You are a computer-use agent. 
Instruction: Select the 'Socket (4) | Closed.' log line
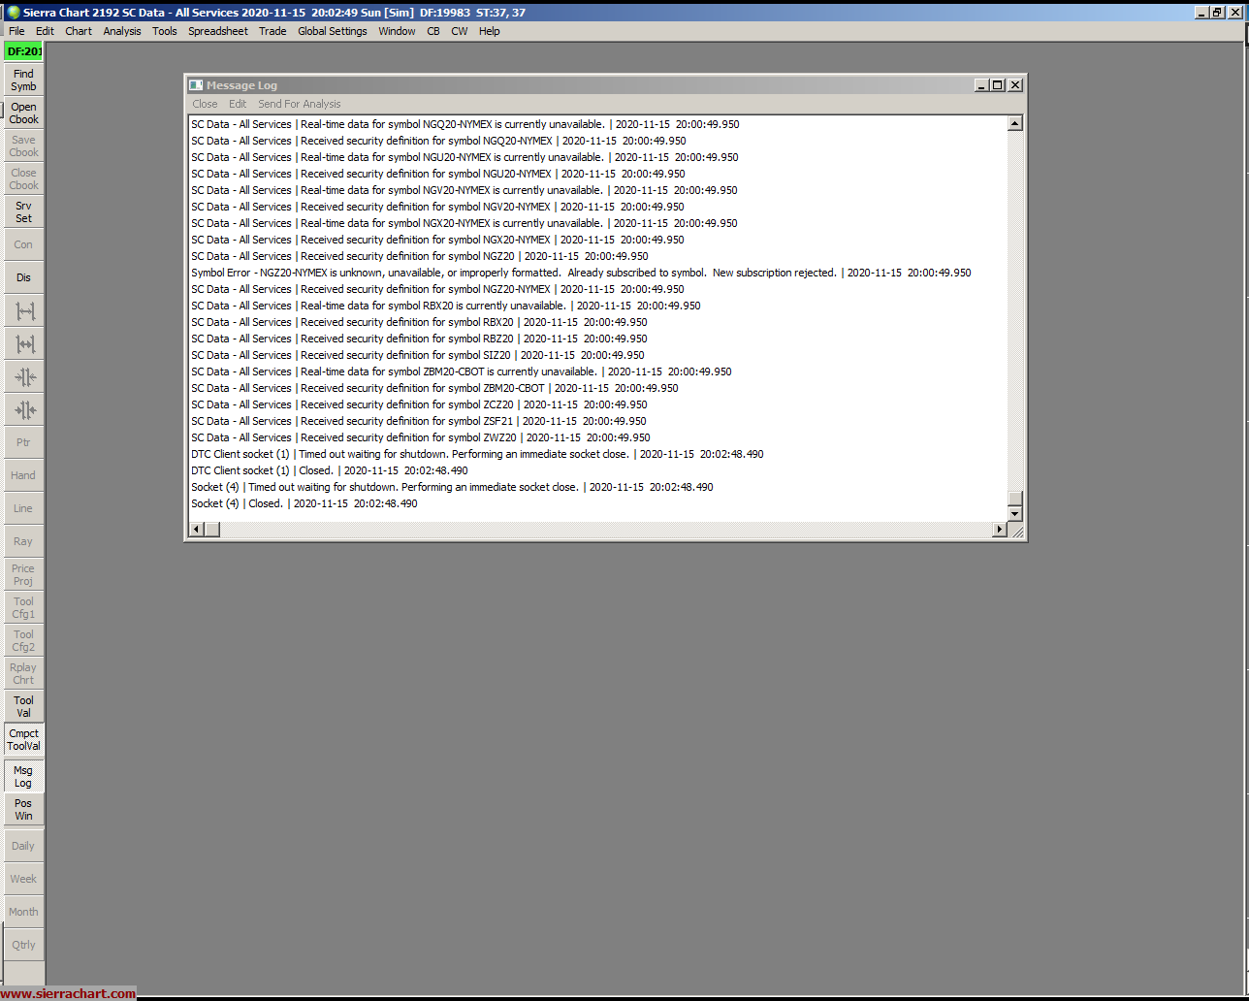coord(304,503)
